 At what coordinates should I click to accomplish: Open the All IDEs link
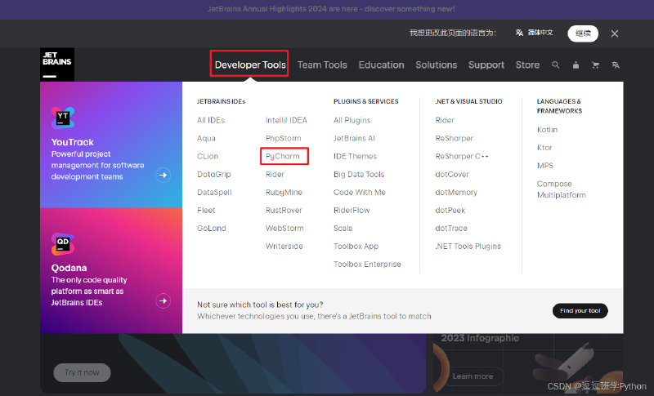click(x=211, y=120)
